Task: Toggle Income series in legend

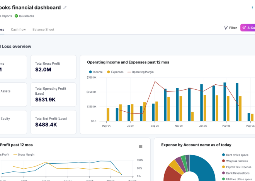Action: pos(96,72)
